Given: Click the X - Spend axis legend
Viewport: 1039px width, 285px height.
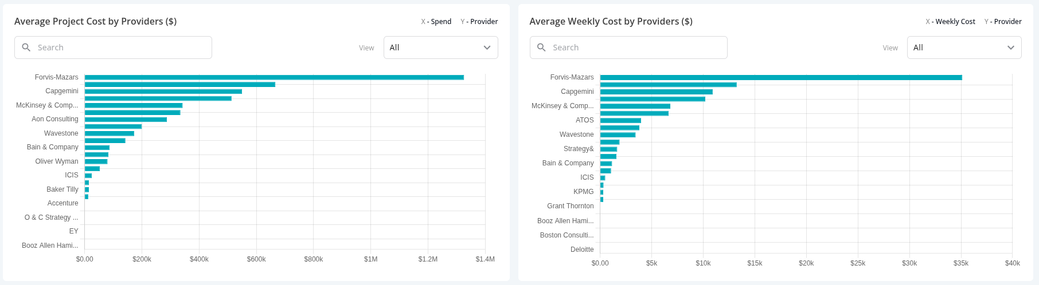Looking at the screenshot, I should tap(436, 22).
